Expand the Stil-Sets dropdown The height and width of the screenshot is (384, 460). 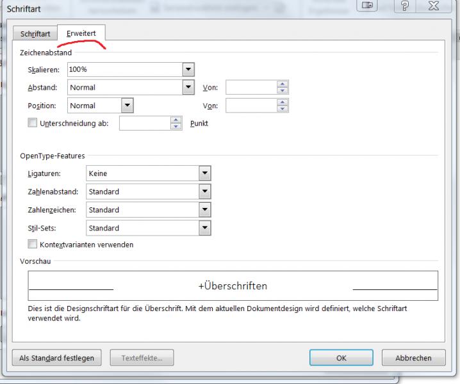point(204,228)
